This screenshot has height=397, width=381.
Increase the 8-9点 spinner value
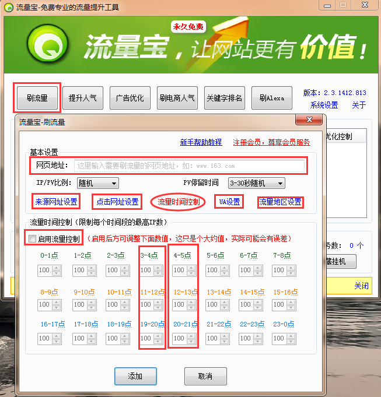pyautogui.click(x=57, y=302)
